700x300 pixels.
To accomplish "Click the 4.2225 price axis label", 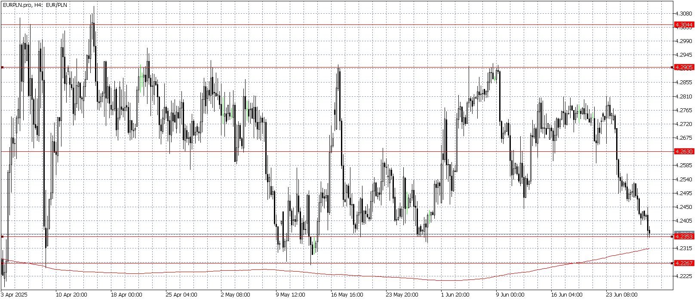I will (684, 276).
